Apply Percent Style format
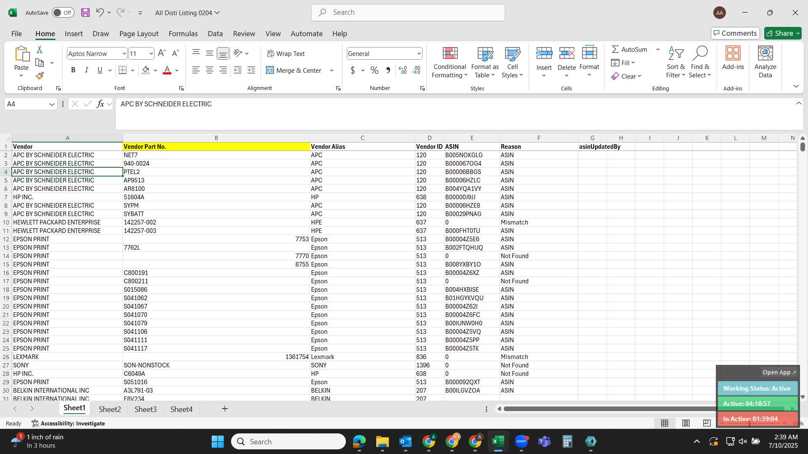 point(375,70)
